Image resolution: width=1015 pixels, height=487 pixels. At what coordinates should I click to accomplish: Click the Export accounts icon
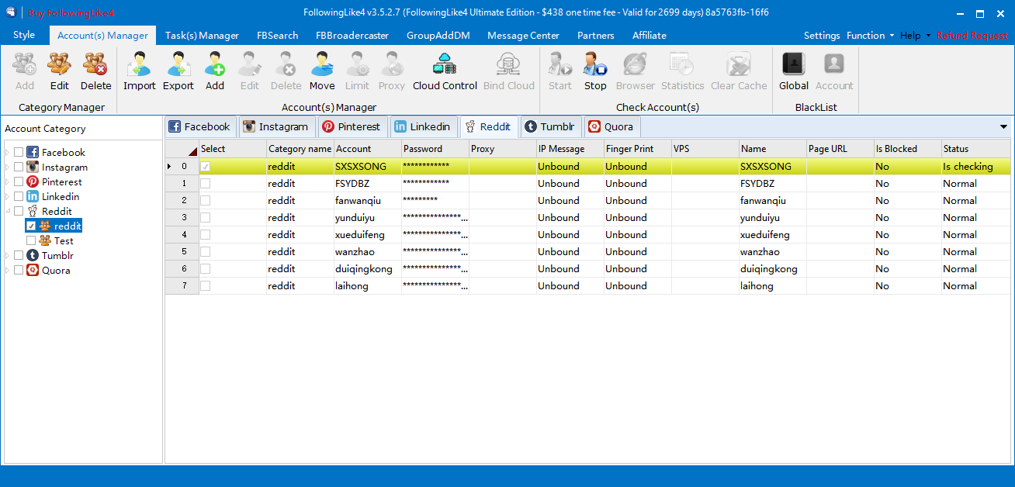click(x=178, y=71)
